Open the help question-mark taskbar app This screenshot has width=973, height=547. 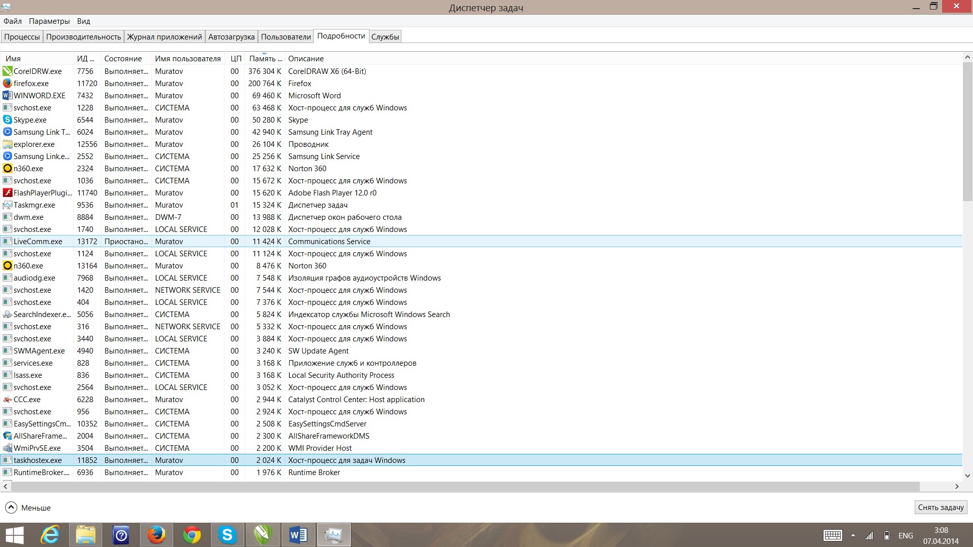click(x=121, y=535)
